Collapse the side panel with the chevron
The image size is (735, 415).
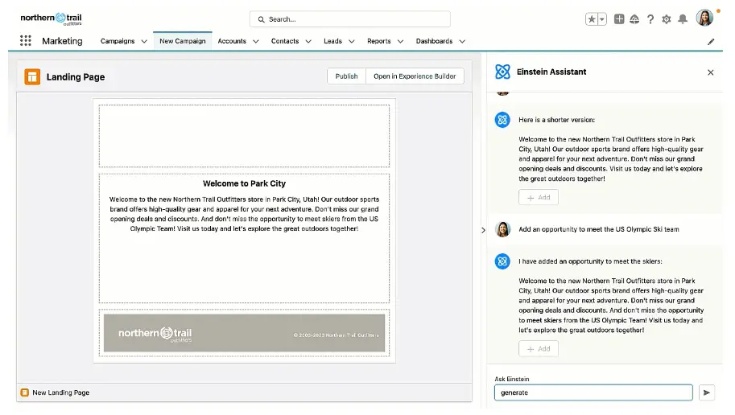click(483, 230)
